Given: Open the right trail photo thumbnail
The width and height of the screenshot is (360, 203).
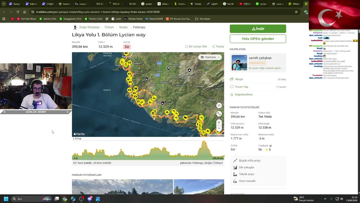Looking at the screenshot, I should tap(199, 187).
